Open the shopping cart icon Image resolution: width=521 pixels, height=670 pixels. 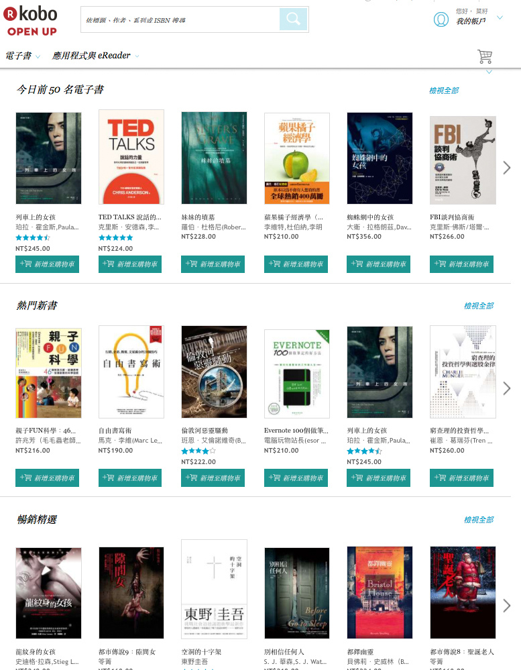coord(485,56)
